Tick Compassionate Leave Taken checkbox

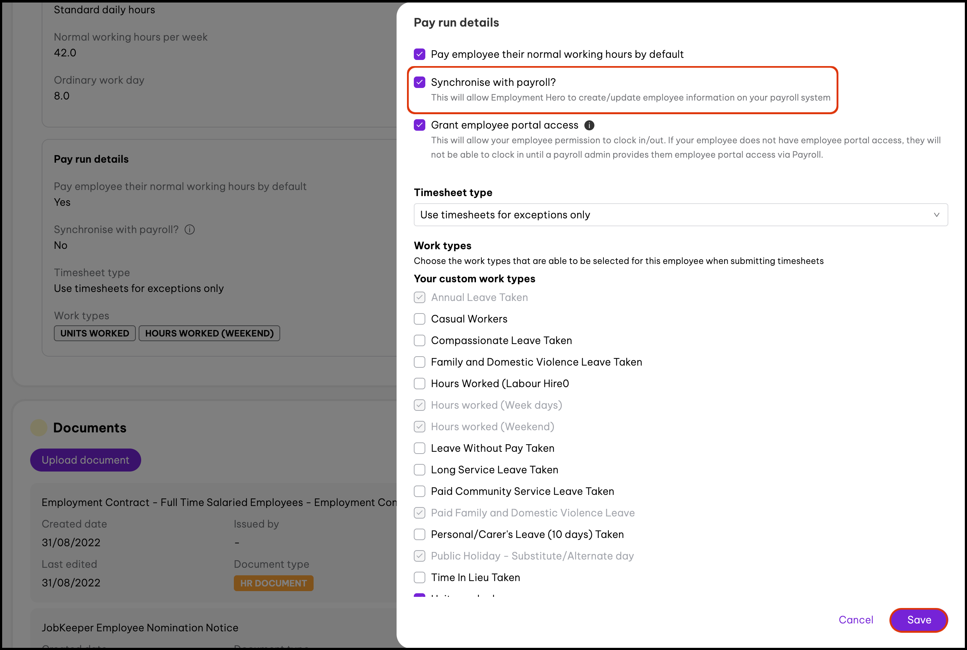(x=419, y=340)
